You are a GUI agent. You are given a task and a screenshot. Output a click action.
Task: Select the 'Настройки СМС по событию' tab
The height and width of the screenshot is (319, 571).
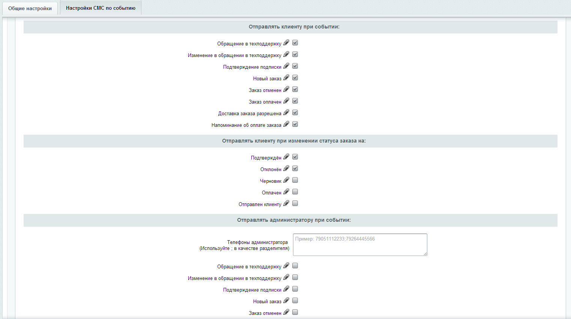(101, 8)
